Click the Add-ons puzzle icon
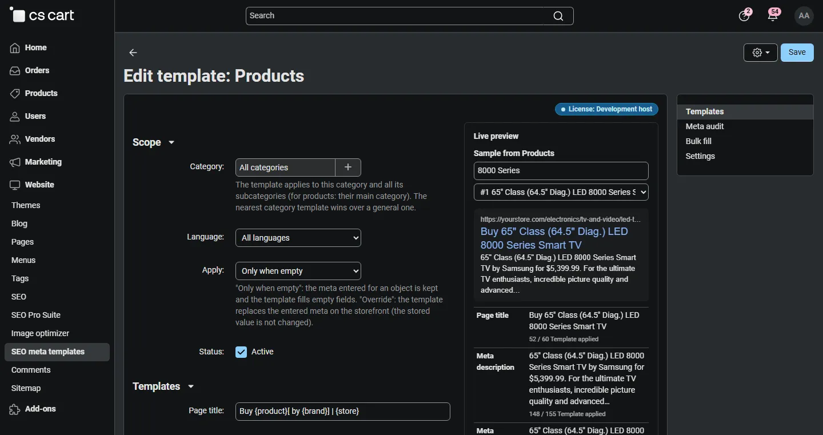Screen dimensions: 823x435 [x=15, y=409]
